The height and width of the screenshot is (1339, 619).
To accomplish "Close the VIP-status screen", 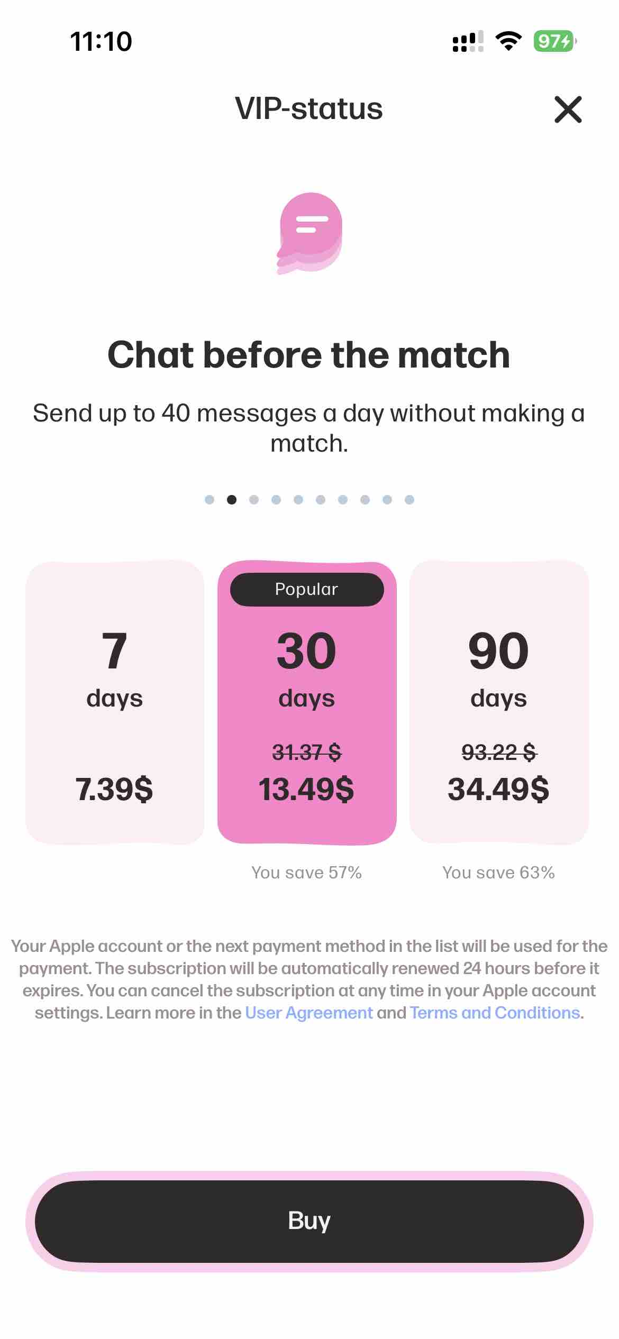I will [568, 109].
